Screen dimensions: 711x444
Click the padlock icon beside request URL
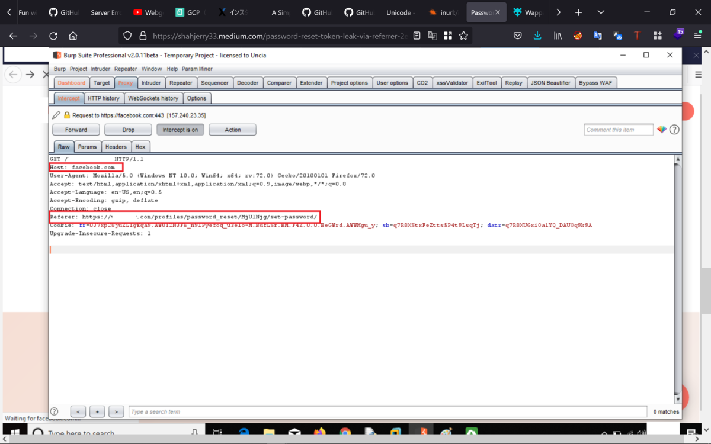67,115
